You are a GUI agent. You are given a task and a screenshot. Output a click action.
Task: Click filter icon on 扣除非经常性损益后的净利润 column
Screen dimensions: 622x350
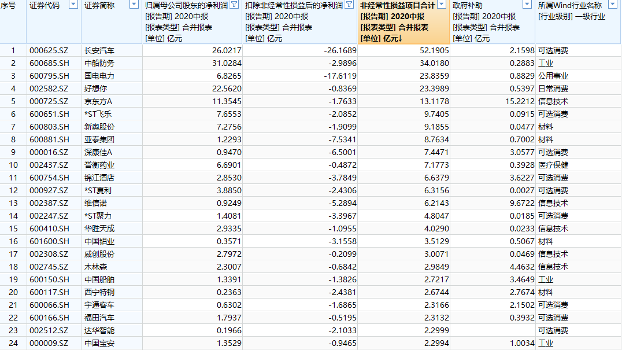point(350,5)
